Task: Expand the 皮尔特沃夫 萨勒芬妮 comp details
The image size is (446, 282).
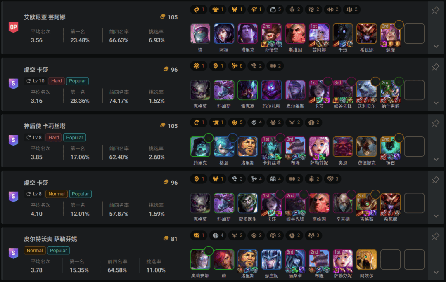Action: point(436,272)
